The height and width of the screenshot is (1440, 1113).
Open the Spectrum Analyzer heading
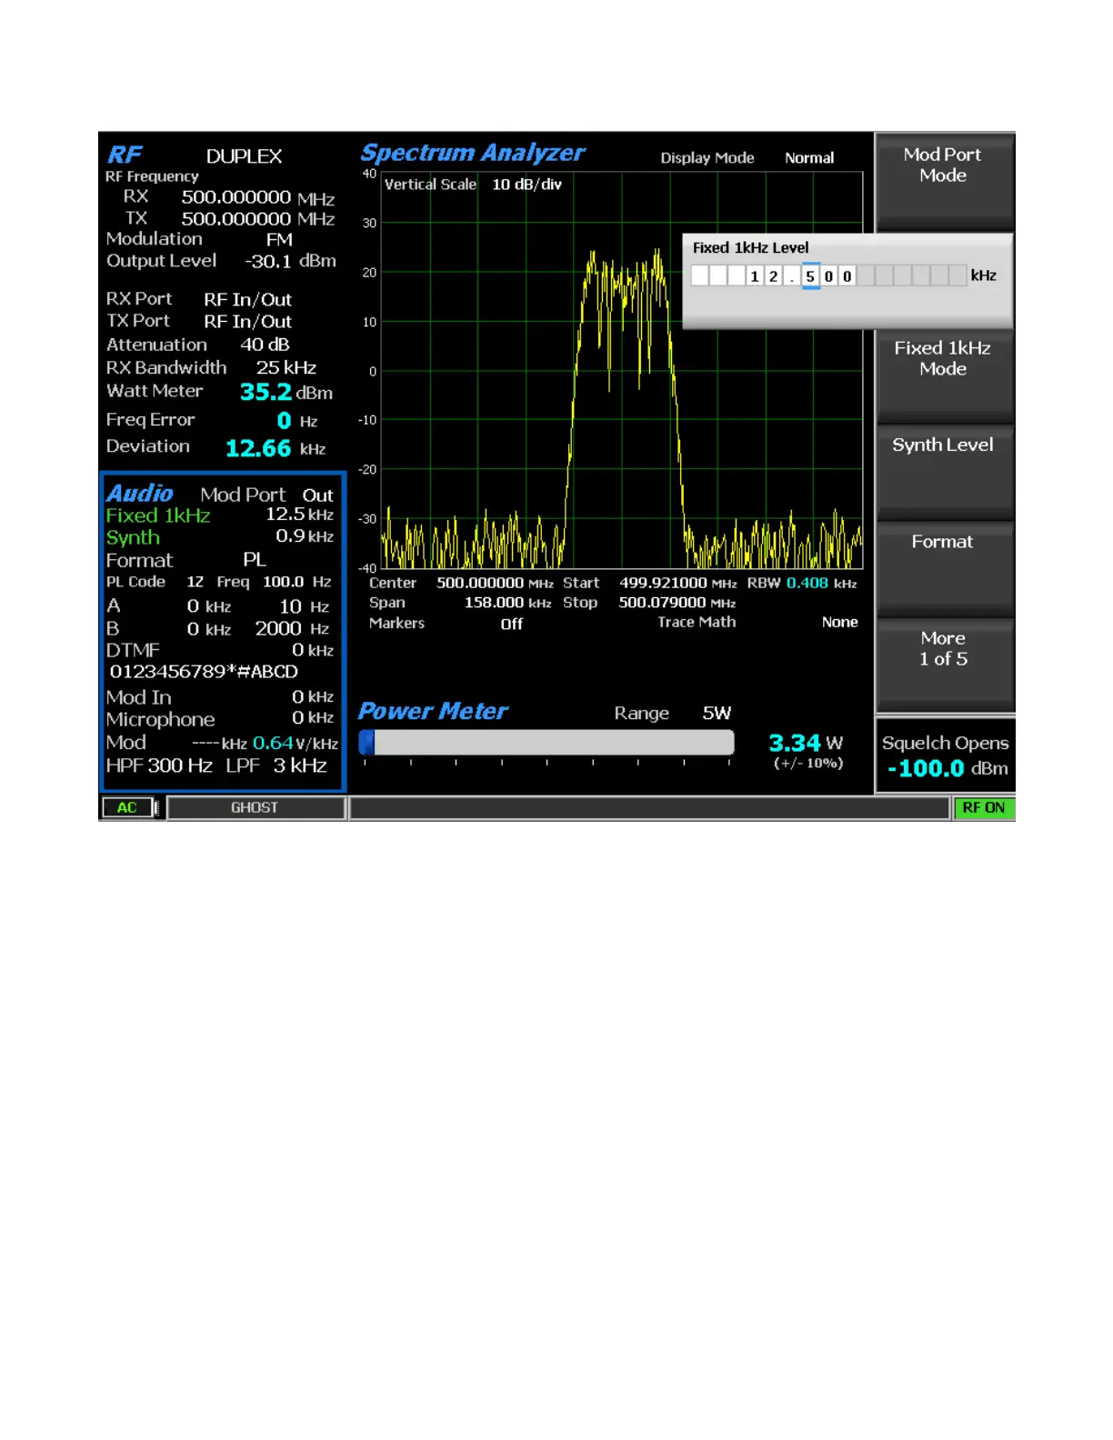tap(472, 153)
